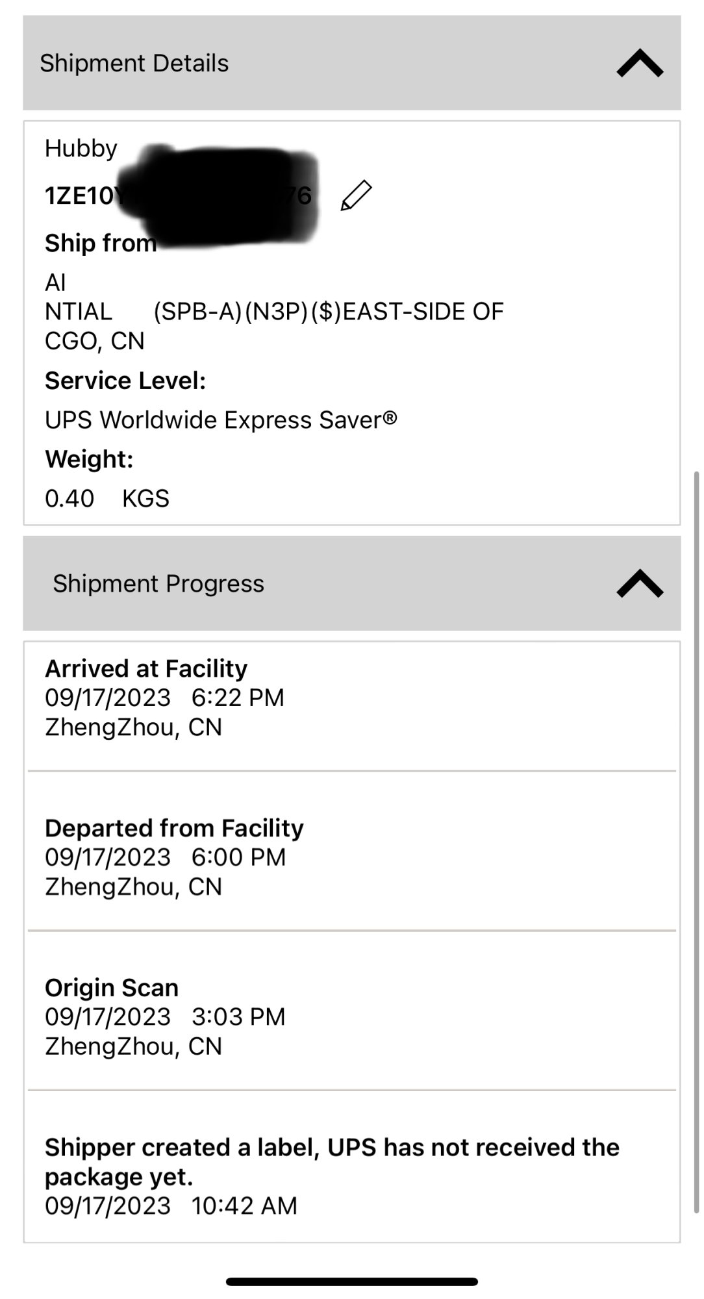
Task: Tap the tracking number starting with 1ZE10
Action: click(x=78, y=195)
